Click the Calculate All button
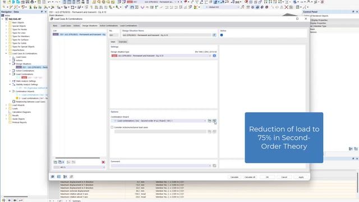The height and width of the screenshot is (202, 359). tap(250, 177)
